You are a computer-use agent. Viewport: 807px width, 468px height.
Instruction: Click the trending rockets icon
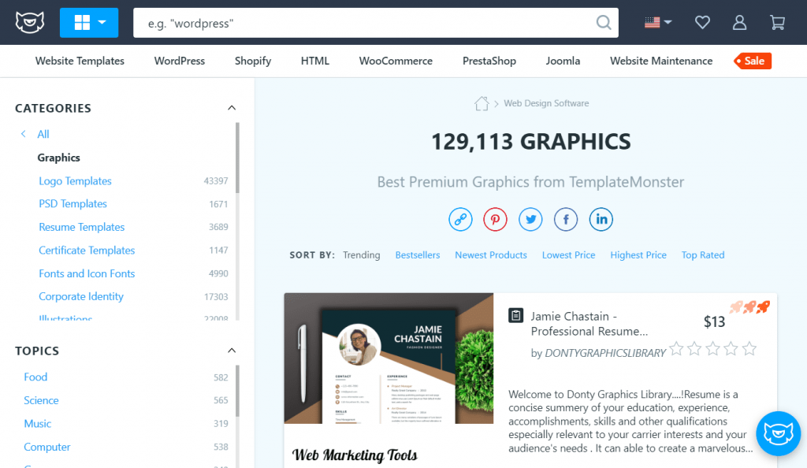(749, 307)
